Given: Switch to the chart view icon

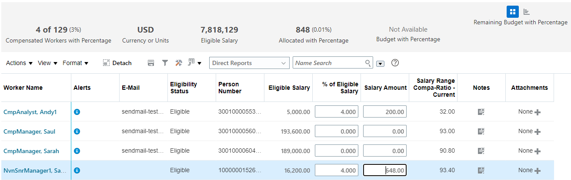Looking at the screenshot, I should [526, 12].
